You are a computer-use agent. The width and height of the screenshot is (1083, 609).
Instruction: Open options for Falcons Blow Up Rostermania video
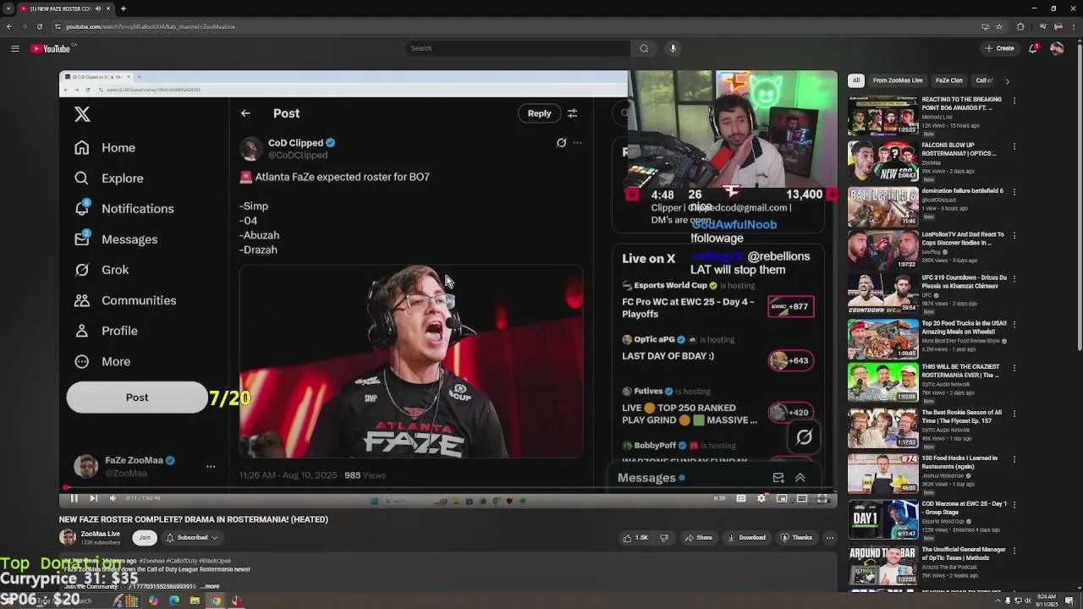click(x=1014, y=146)
